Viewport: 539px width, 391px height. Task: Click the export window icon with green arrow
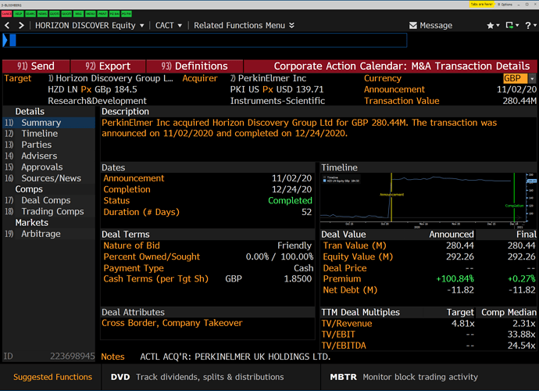[510, 26]
